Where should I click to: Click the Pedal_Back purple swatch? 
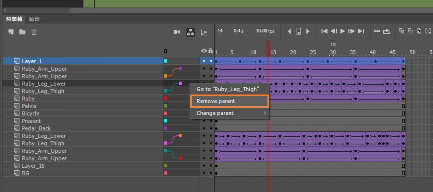coord(166,128)
